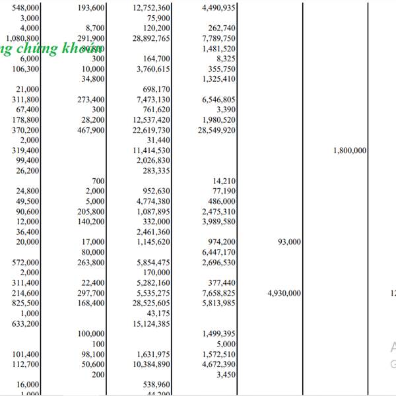Click the value 2,475,310
The height and width of the screenshot is (396, 396).
218,212
